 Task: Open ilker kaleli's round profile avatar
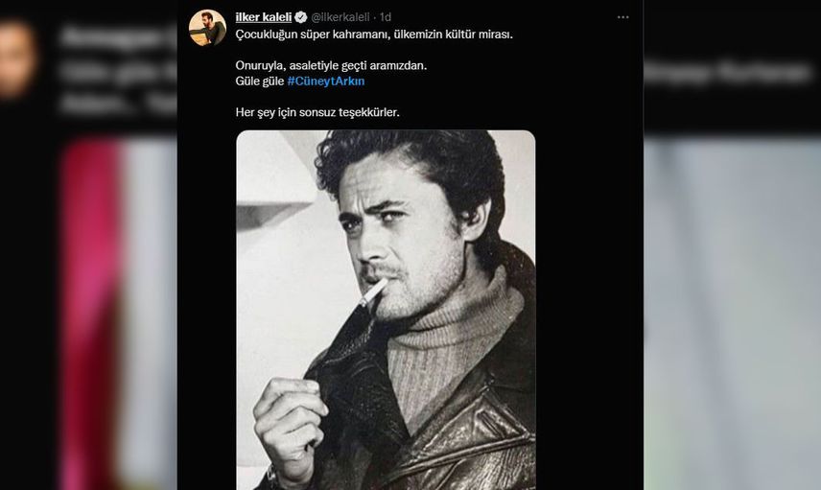(x=207, y=28)
